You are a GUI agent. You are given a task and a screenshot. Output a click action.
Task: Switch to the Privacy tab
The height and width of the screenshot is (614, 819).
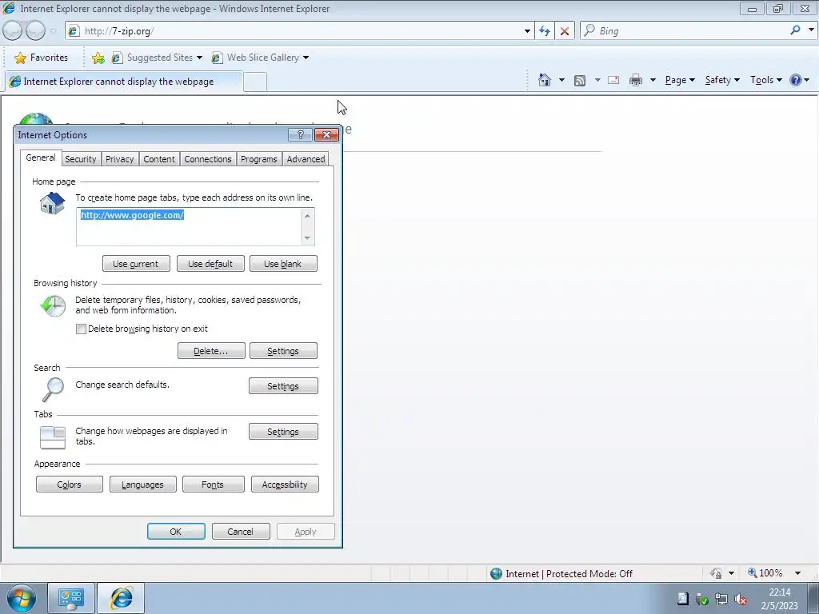click(x=120, y=159)
